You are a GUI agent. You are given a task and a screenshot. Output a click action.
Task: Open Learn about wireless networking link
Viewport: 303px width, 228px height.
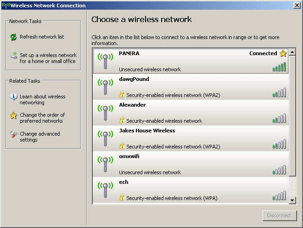tap(43, 99)
